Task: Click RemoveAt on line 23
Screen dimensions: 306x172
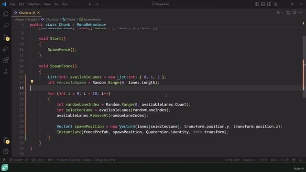Action: pos(99,116)
